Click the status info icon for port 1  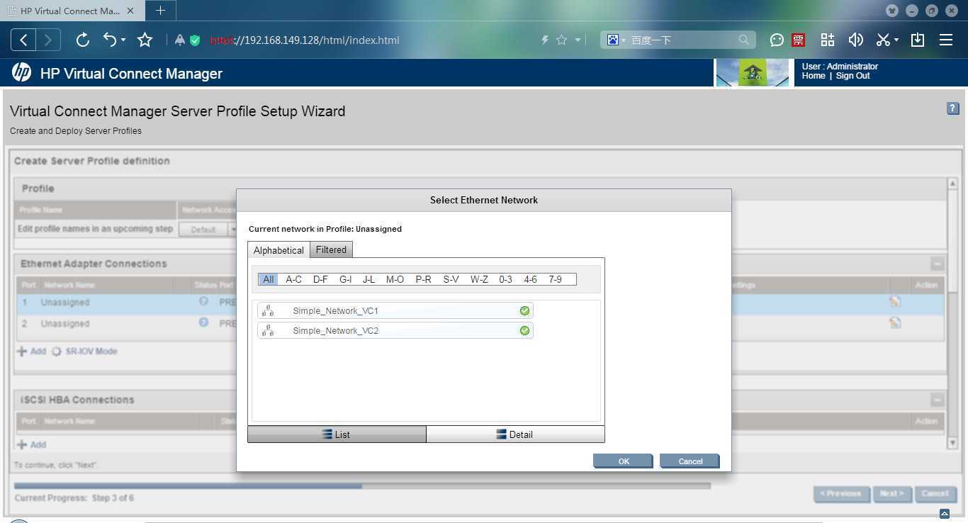coord(203,301)
